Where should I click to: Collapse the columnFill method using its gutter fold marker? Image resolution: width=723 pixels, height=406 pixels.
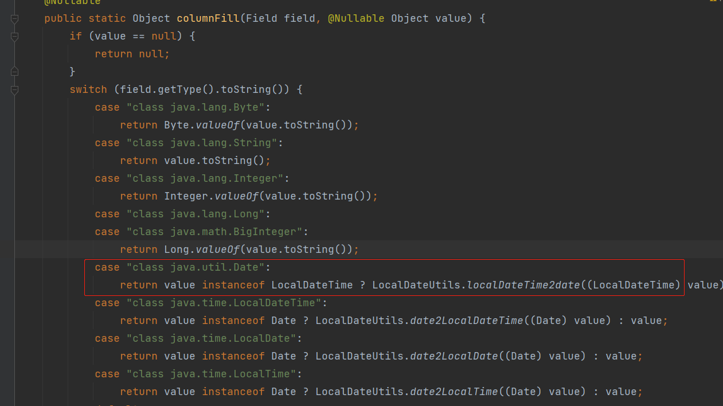pos(14,19)
